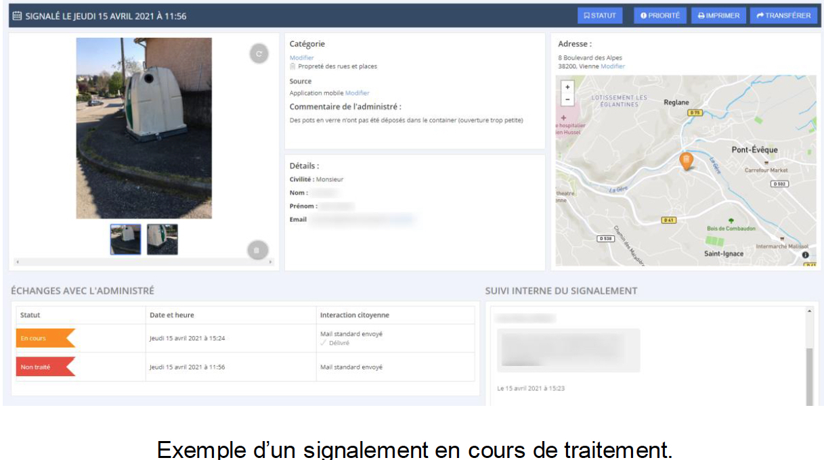Click the Lotissement Les Églantines map label

(x=620, y=101)
